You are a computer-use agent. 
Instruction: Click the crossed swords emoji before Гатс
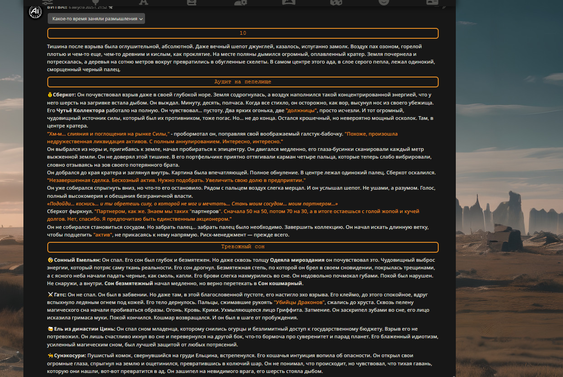coord(50,294)
